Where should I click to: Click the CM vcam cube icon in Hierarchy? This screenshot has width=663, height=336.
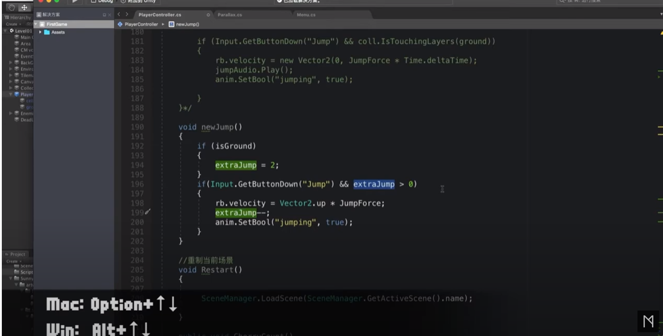click(16, 50)
